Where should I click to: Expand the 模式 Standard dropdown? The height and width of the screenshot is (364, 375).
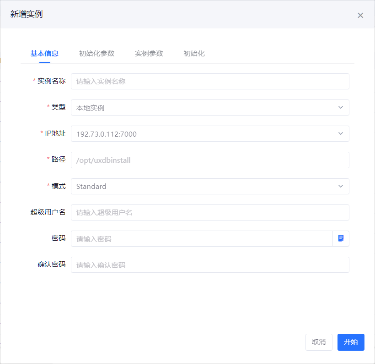pyautogui.click(x=340, y=186)
